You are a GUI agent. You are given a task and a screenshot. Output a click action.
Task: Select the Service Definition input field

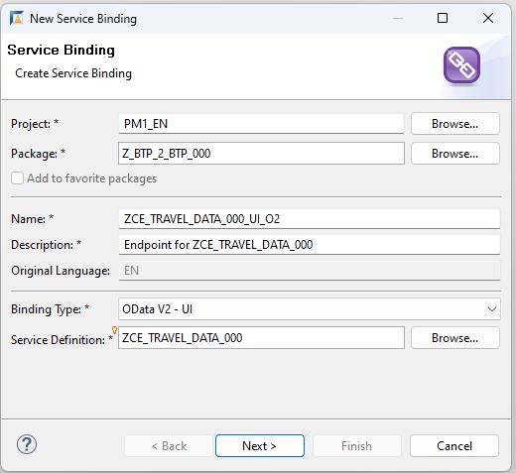[x=261, y=338]
